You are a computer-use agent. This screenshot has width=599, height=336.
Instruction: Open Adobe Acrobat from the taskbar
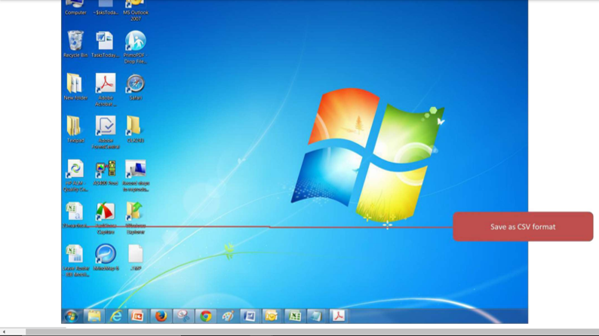339,316
